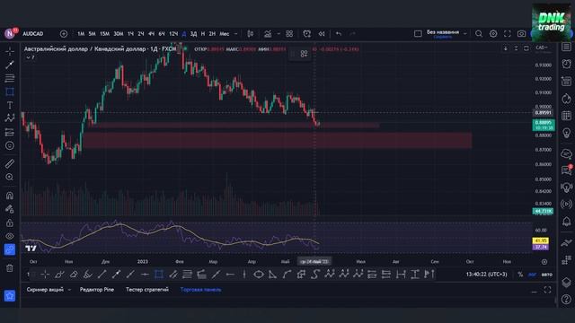
Task: Toggle lock all drawings padlock
Action: (x=10, y=223)
